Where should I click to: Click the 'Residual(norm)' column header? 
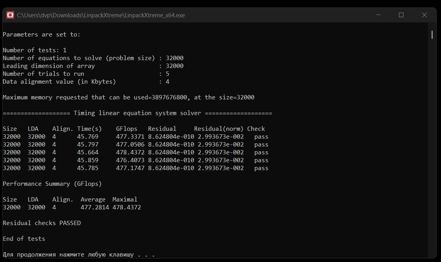click(x=219, y=129)
